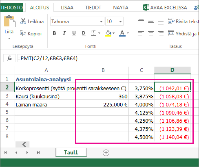Click horizontal scrollbar left arrow
This screenshot has width=199, height=167.
(22, 144)
